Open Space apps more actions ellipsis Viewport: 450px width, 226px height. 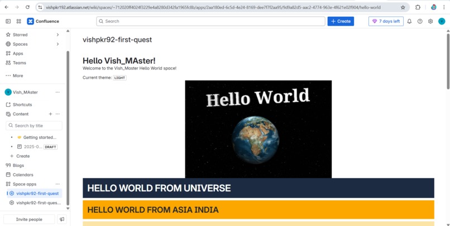(58, 184)
